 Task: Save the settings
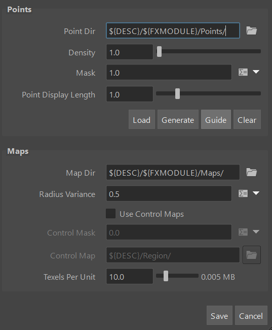[219, 315]
